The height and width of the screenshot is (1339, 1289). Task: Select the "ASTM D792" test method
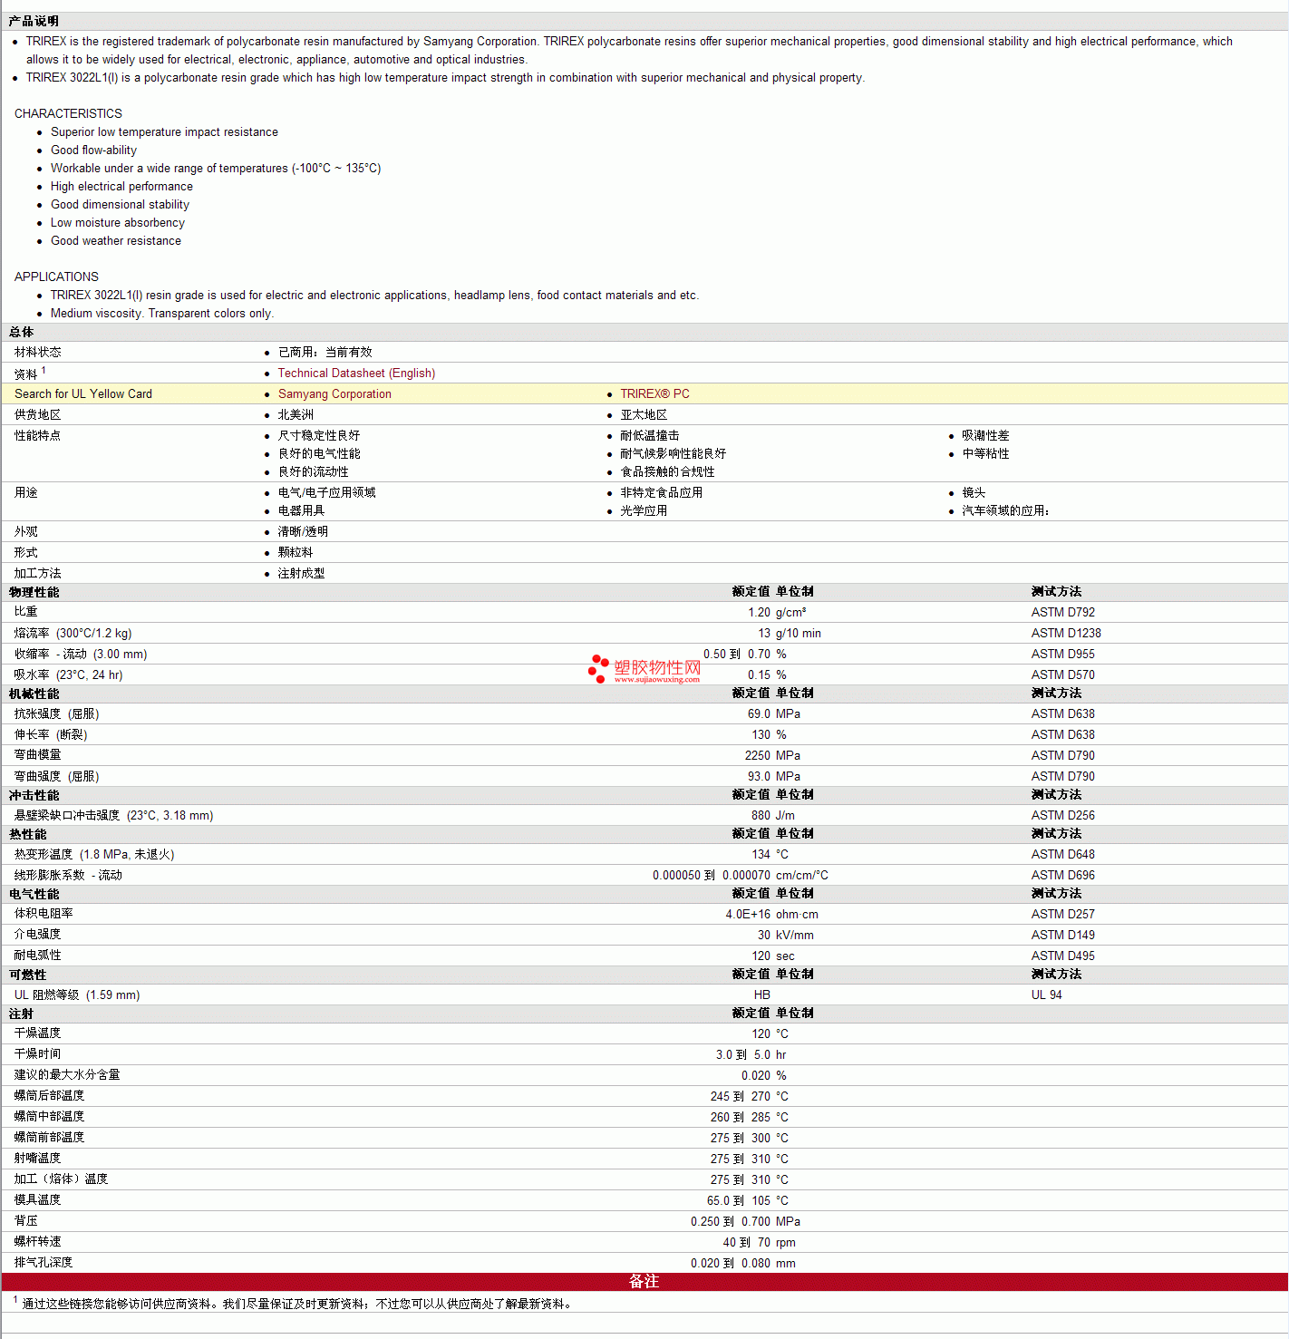[x=1063, y=613]
